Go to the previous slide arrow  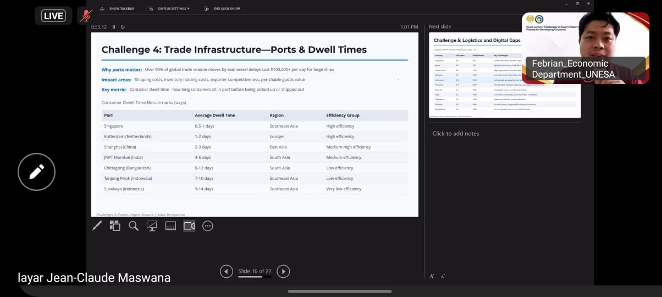[226, 271]
